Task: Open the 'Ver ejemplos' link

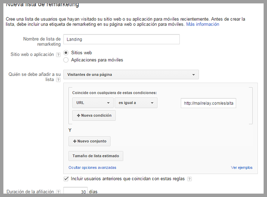Action: click(x=242, y=168)
